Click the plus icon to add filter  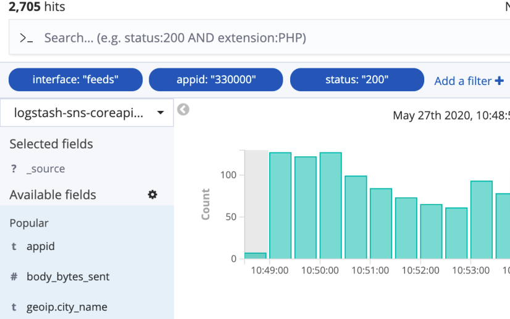coord(499,81)
